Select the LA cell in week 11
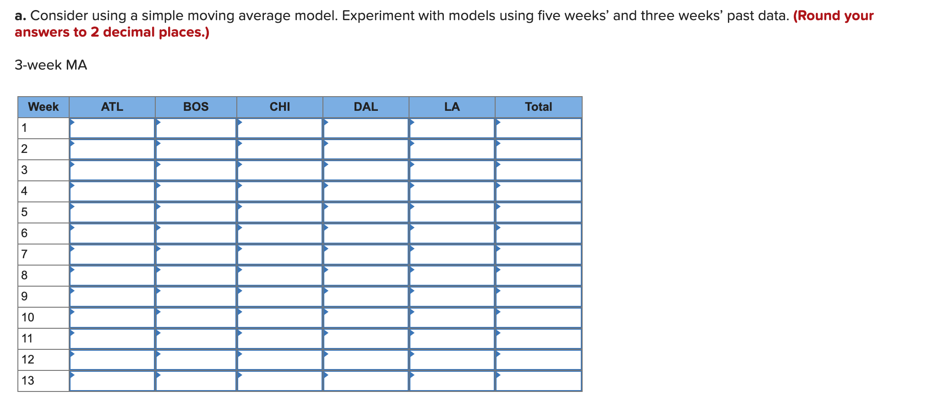This screenshot has height=402, width=928. [x=452, y=339]
